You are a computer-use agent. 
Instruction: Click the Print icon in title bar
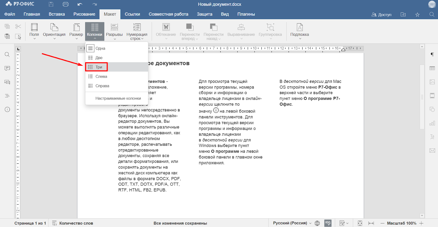(x=66, y=4)
